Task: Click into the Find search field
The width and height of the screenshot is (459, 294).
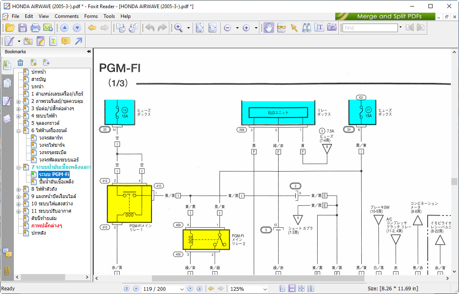Action: [370, 28]
